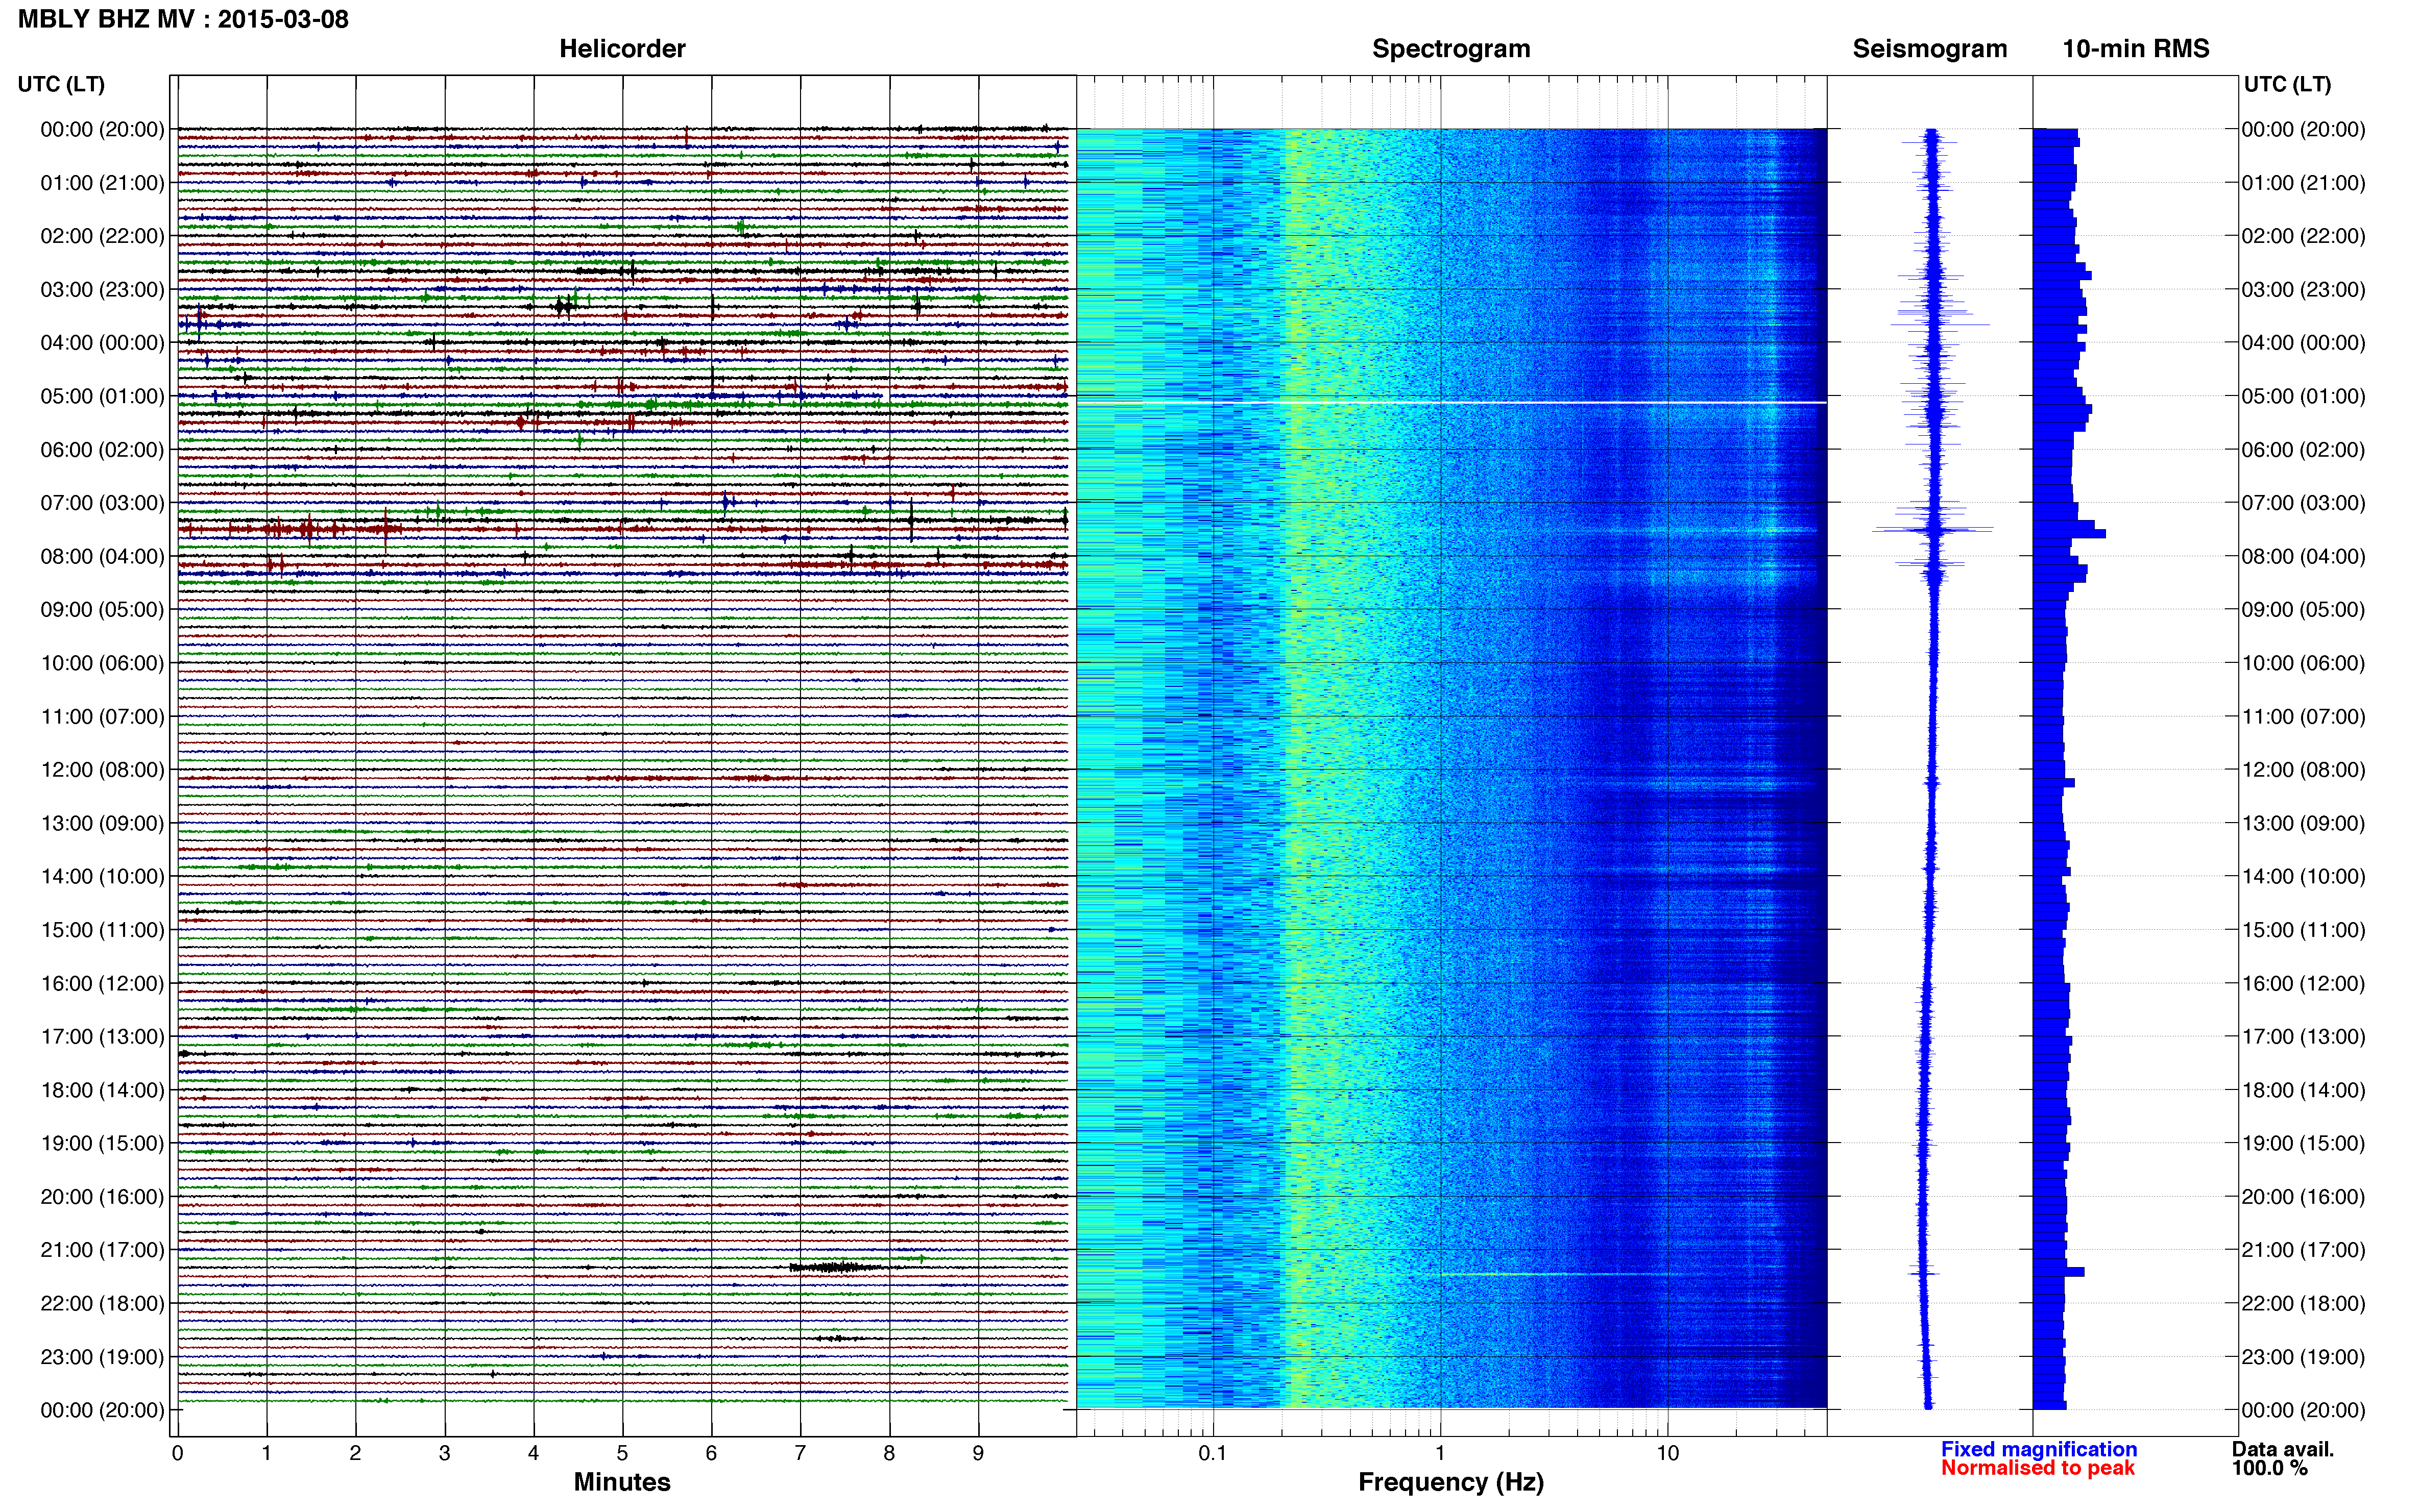Select the 'Spectrogram' panel heading
Viewport: 2420px width, 1512px height.
click(x=1450, y=49)
